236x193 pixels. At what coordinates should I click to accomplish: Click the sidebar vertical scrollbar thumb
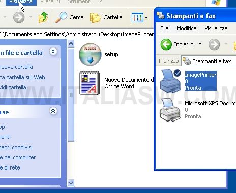point(71,95)
